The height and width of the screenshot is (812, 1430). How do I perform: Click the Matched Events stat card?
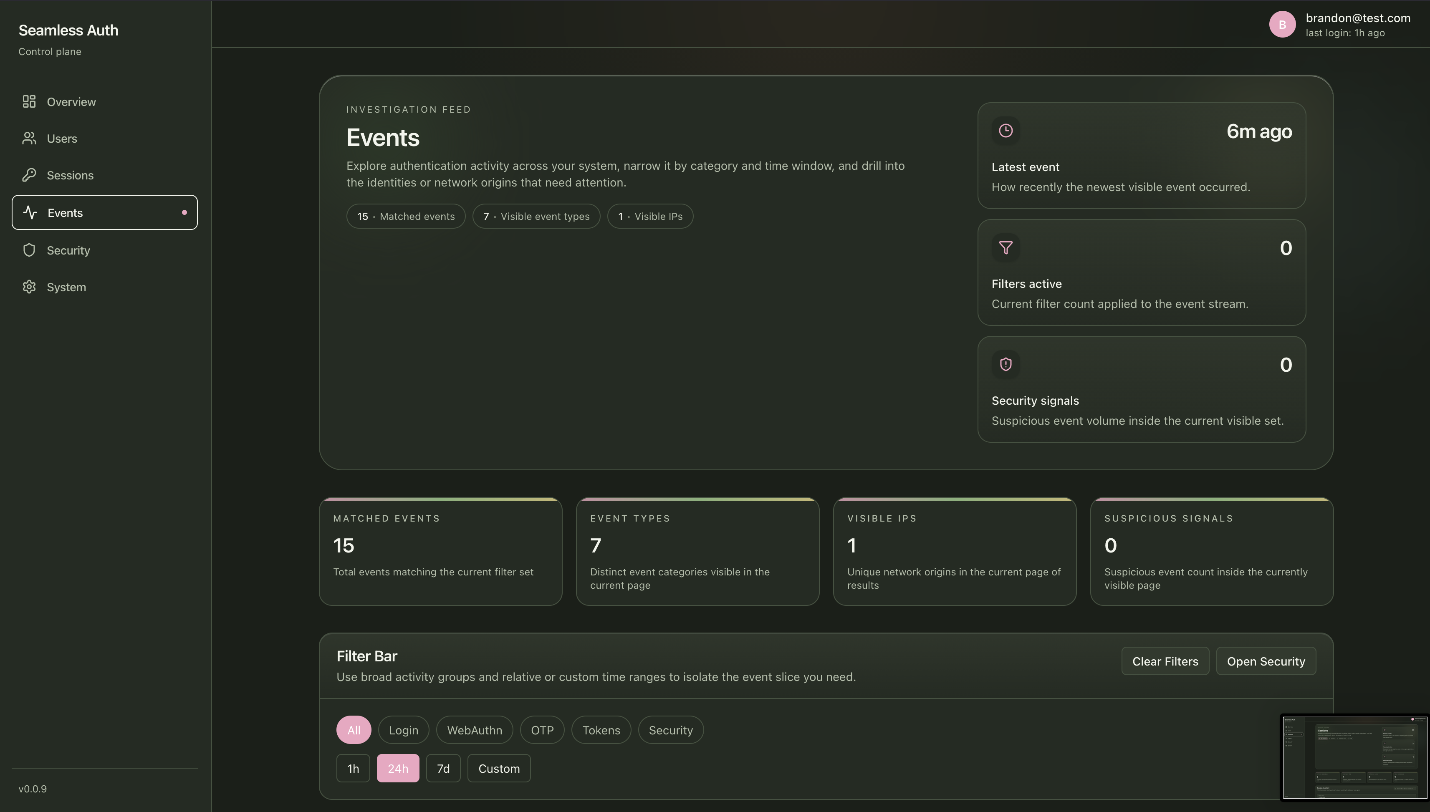(x=441, y=552)
